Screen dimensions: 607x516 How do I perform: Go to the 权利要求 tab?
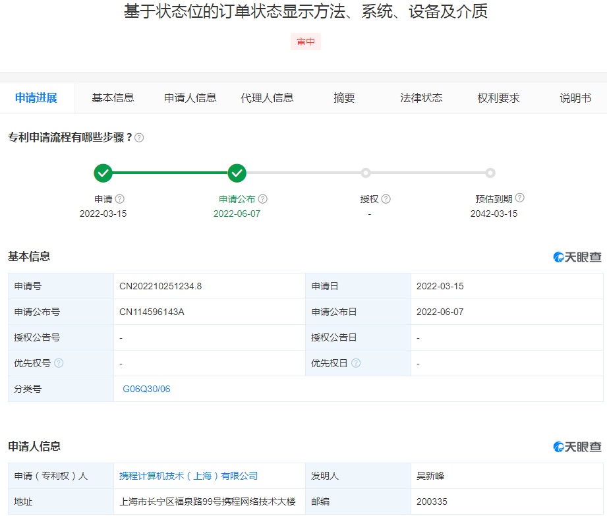point(498,98)
